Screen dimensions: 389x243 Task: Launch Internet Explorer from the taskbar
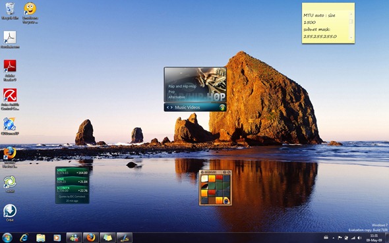tap(24, 238)
